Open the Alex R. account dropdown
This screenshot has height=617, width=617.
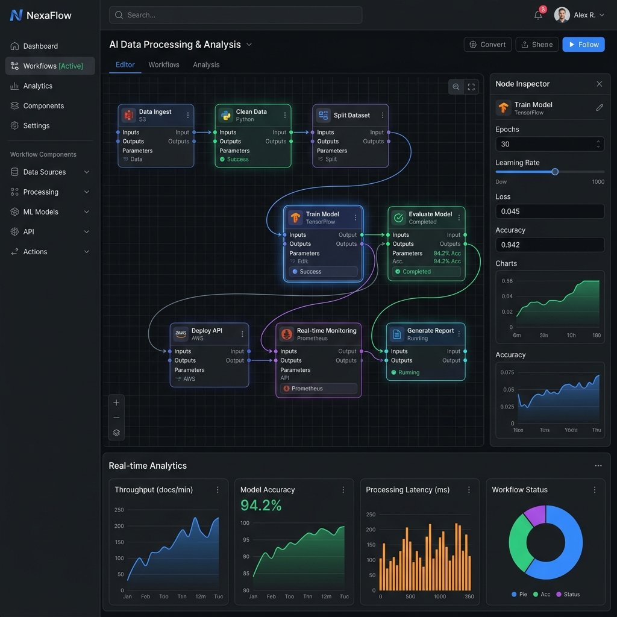pos(602,15)
